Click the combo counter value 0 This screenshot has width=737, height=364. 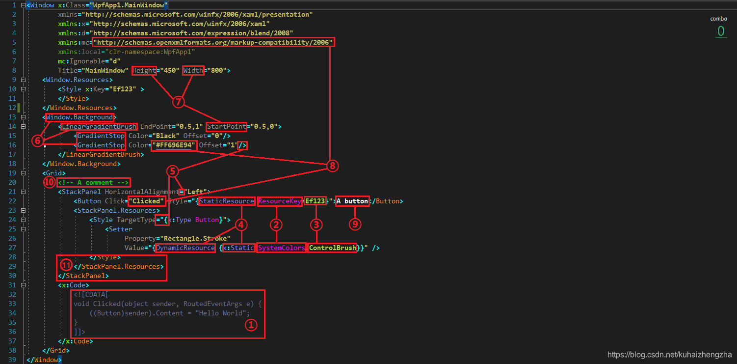coord(721,31)
